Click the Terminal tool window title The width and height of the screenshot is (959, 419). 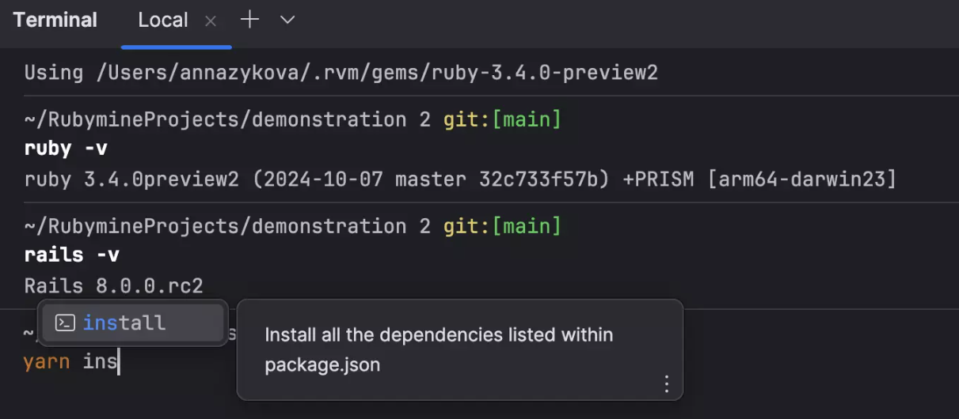tap(55, 21)
